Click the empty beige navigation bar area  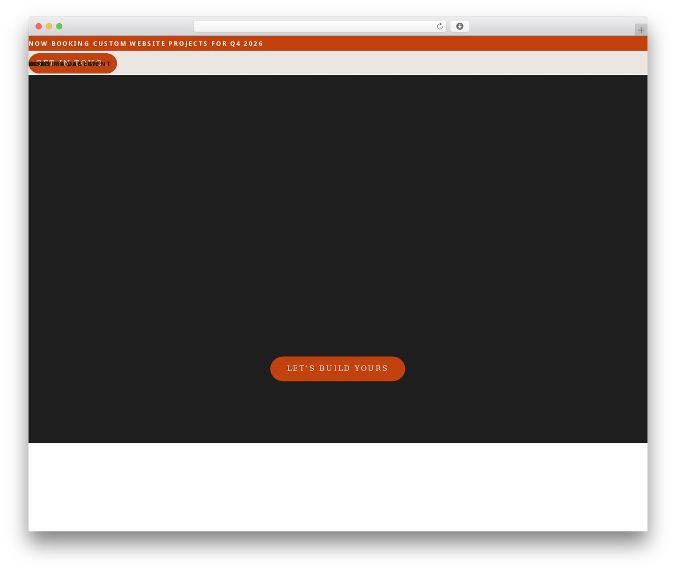(380, 63)
